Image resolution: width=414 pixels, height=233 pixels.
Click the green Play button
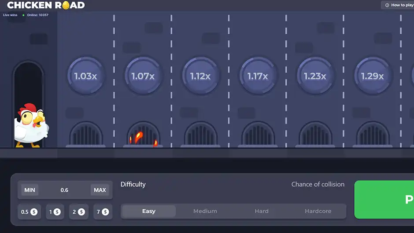tap(384, 200)
